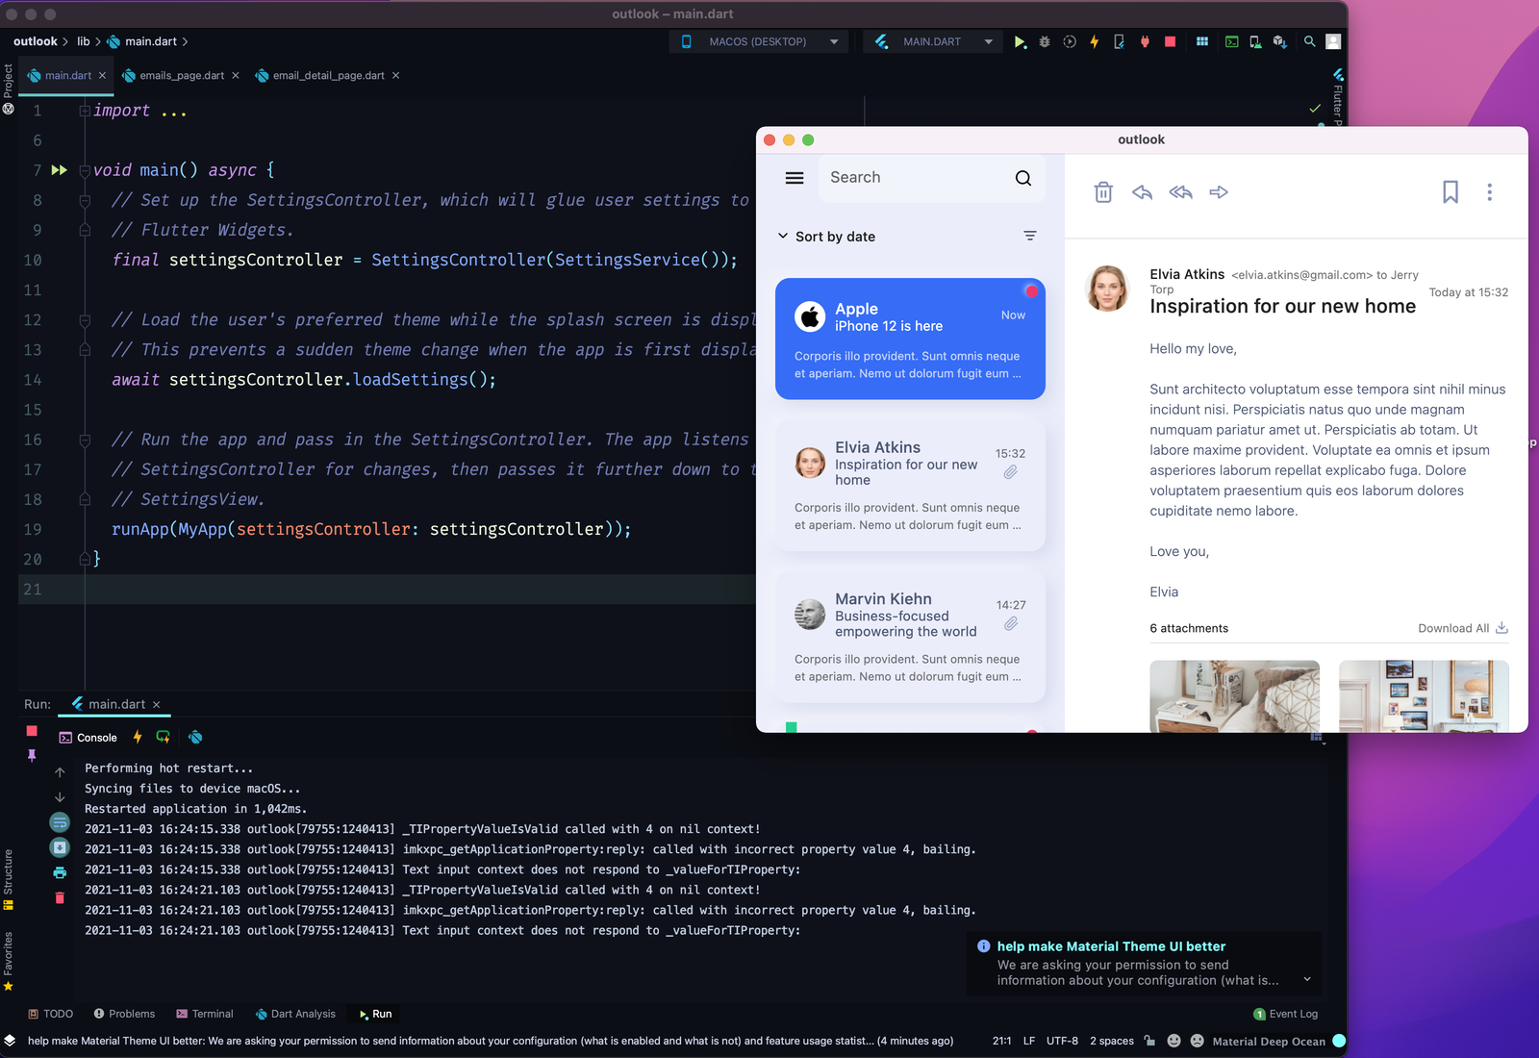Click the green Run button in IDE toolbar

[1020, 42]
